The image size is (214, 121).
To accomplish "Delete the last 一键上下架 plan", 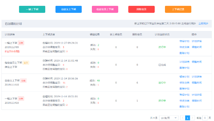I will (184, 106).
